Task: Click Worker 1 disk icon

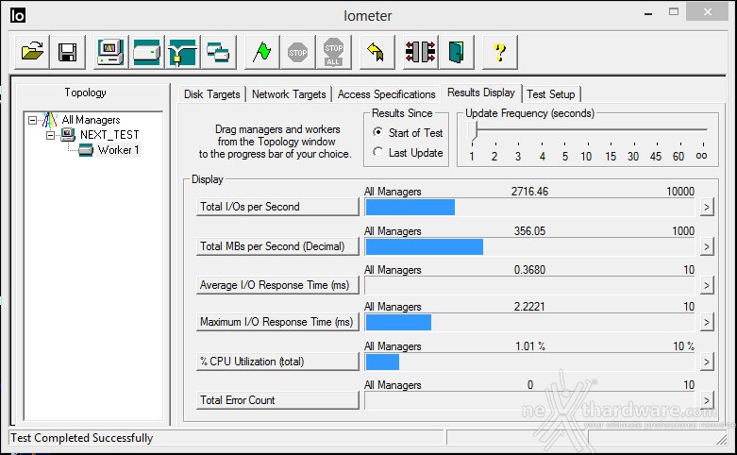Action: tap(86, 150)
